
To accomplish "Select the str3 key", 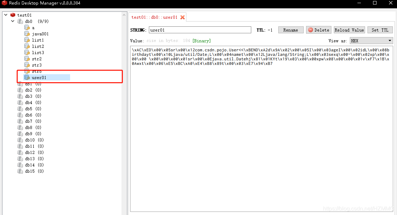I will click(x=37, y=65).
